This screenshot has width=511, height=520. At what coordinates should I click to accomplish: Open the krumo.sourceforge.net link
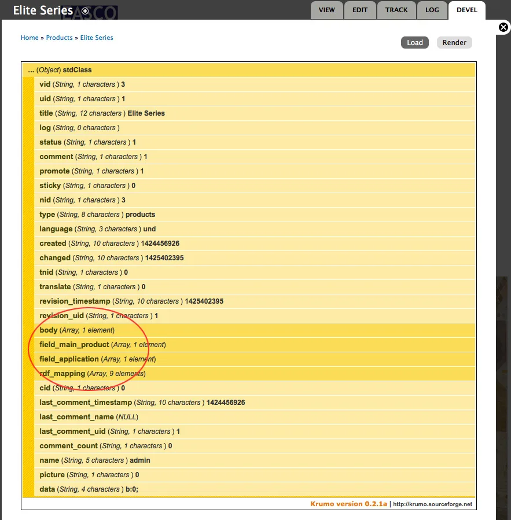[433, 504]
